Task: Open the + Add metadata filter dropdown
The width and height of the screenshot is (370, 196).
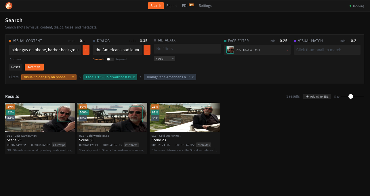Action: pyautogui.click(x=160, y=58)
